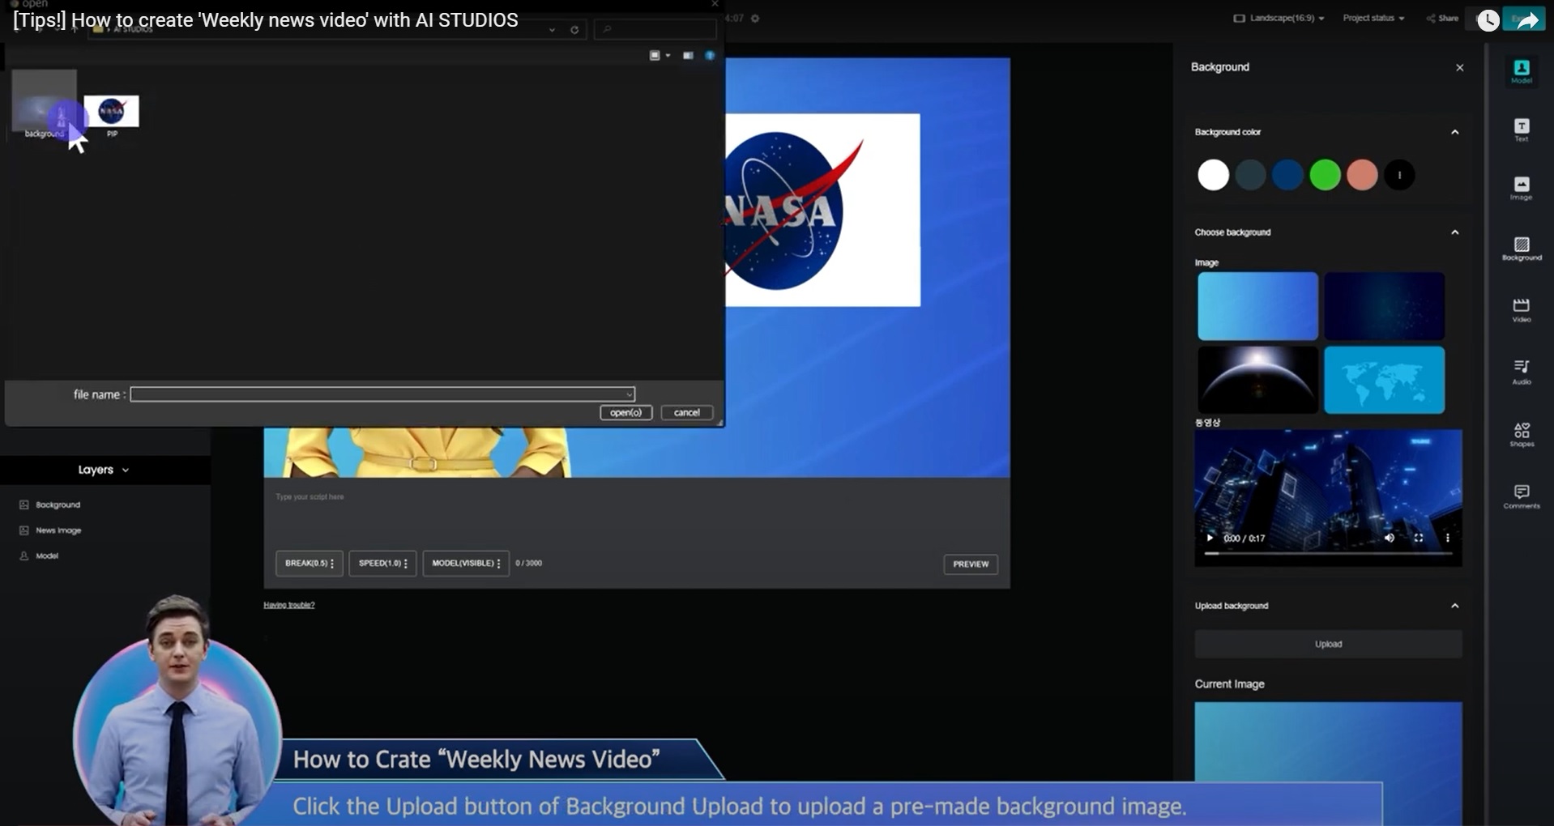Image resolution: width=1554 pixels, height=826 pixels.
Task: Open the Shapes panel in sidebar
Action: tap(1521, 434)
